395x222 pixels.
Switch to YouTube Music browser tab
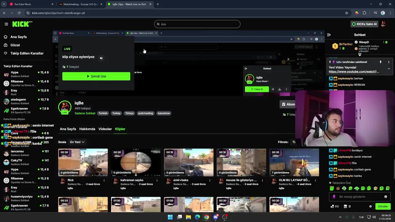coord(31,4)
